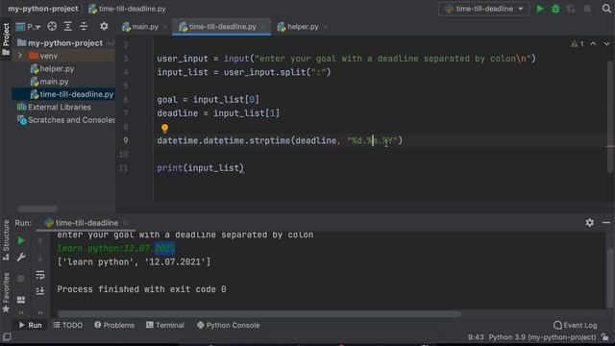Image resolution: width=615 pixels, height=346 pixels.
Task: Open the Terminal tool window
Action: (165, 325)
